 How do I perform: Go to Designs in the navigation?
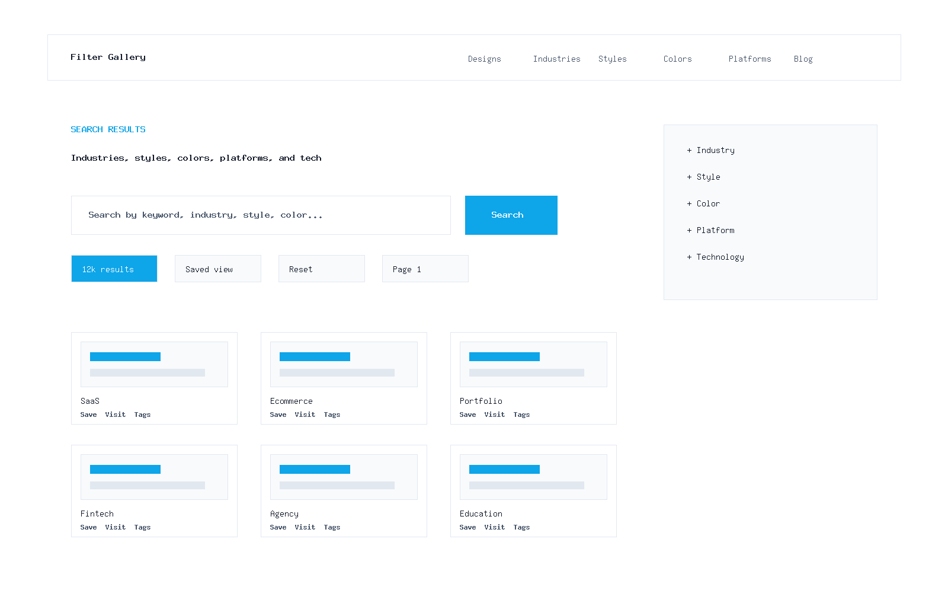(484, 59)
